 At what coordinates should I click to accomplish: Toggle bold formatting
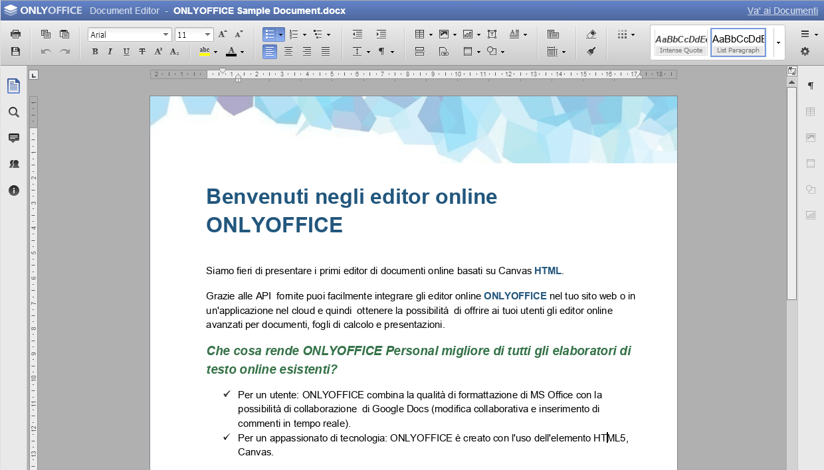pos(95,51)
